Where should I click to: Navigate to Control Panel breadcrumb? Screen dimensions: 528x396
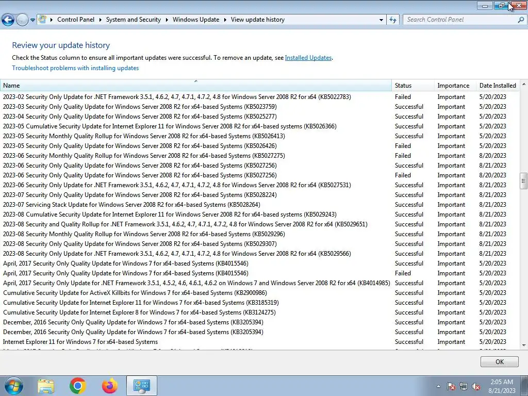click(76, 20)
